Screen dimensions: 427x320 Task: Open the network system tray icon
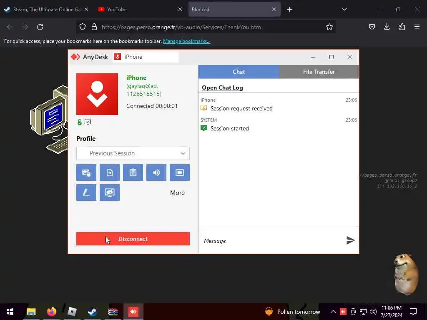click(x=363, y=312)
